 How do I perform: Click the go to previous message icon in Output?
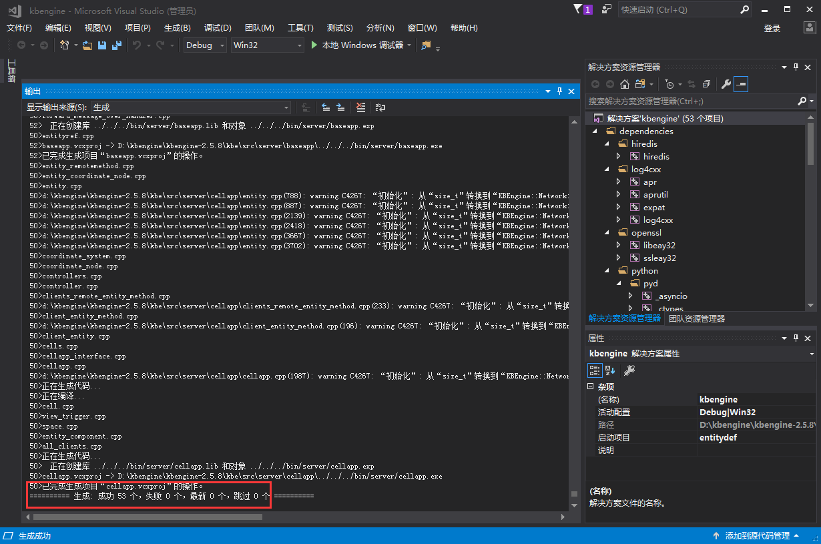pos(326,107)
